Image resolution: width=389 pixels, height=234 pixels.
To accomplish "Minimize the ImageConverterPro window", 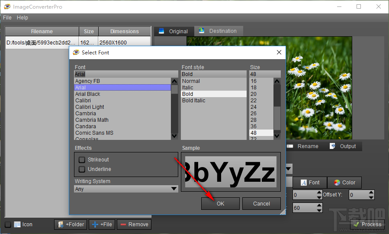I will pos(339,6).
